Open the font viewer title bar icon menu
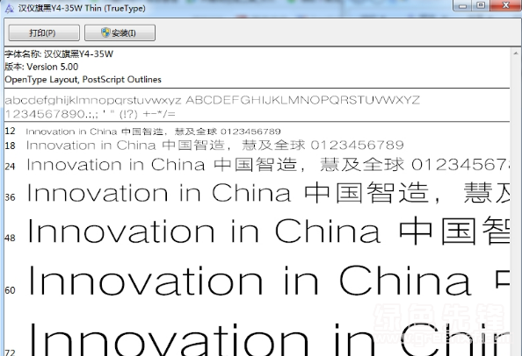Image resolution: width=522 pixels, height=356 pixels. (10, 8)
